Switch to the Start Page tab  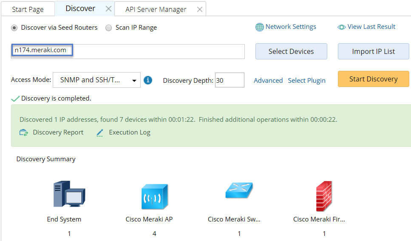click(x=28, y=9)
